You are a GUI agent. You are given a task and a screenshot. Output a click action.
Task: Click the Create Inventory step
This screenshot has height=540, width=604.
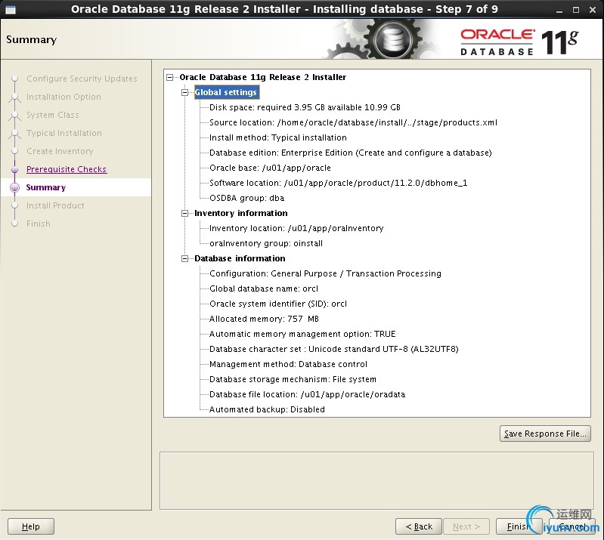60,151
